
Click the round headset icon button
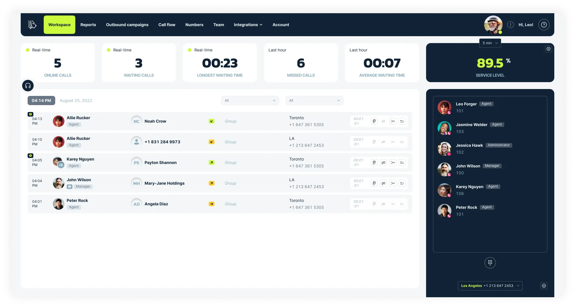[x=28, y=86]
